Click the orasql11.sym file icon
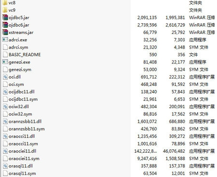The width and height of the screenshot is (217, 177). point(5,173)
